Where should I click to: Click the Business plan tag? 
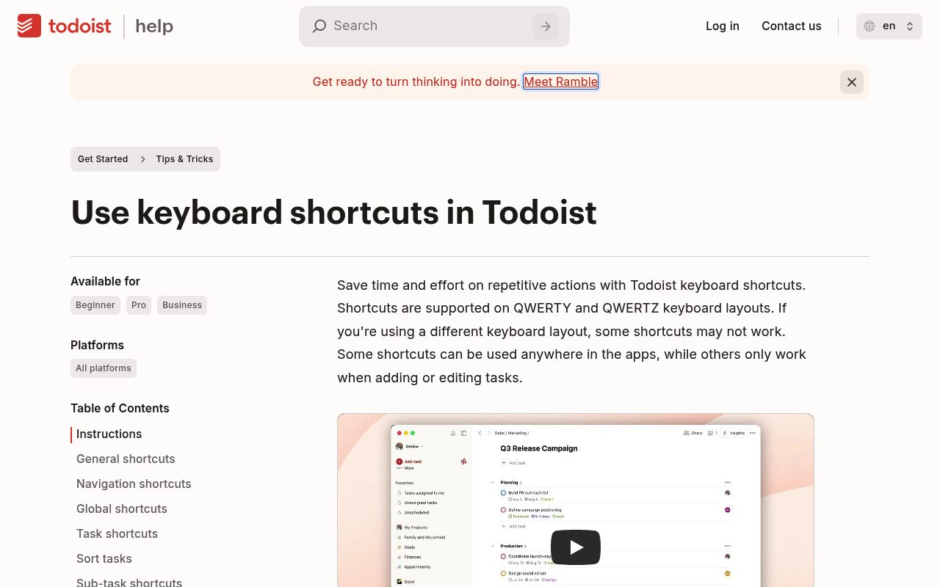click(x=182, y=305)
